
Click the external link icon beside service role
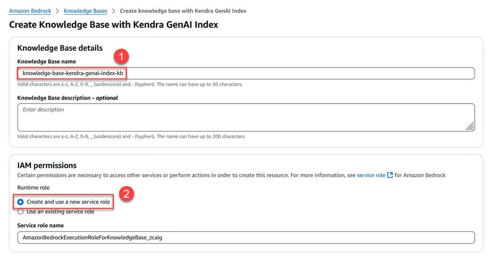390,175
